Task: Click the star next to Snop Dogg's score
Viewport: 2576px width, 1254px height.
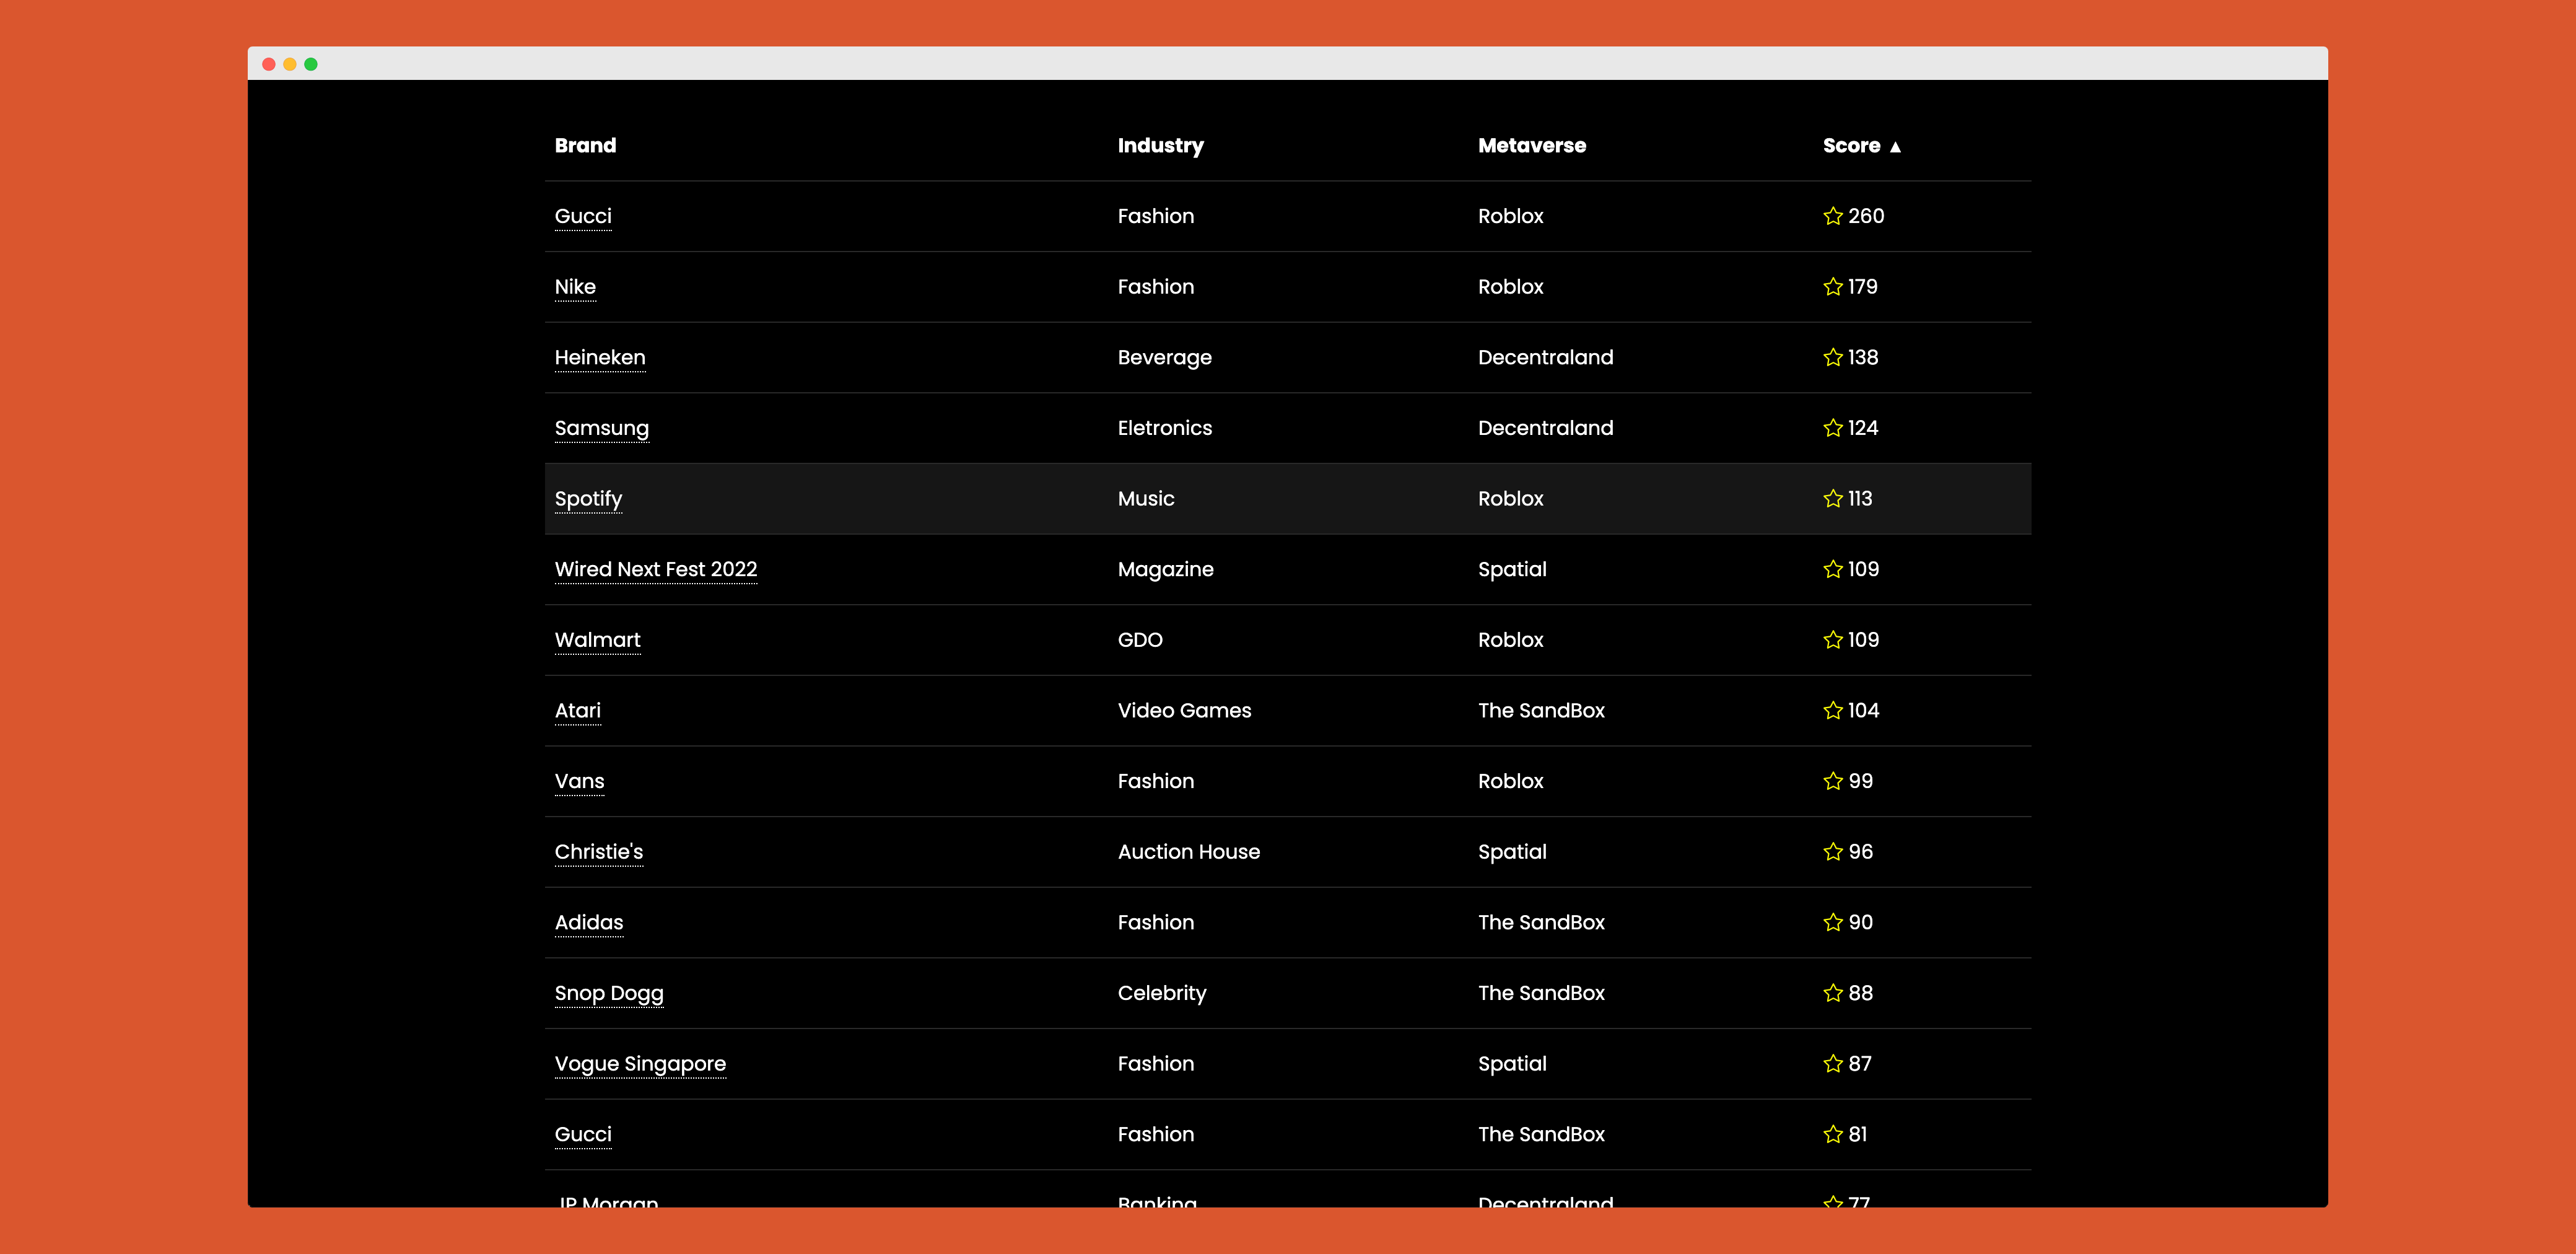Action: pyautogui.click(x=1832, y=993)
